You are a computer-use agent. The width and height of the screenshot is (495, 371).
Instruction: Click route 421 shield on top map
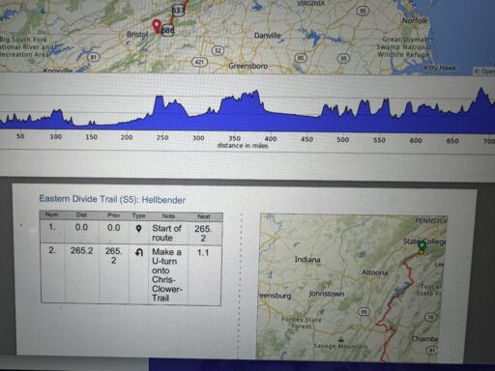[199, 62]
